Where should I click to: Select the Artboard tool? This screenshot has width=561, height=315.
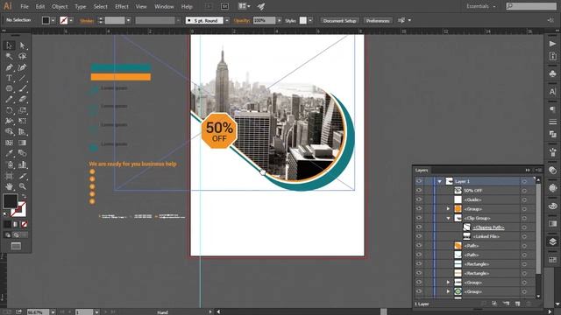coord(10,176)
